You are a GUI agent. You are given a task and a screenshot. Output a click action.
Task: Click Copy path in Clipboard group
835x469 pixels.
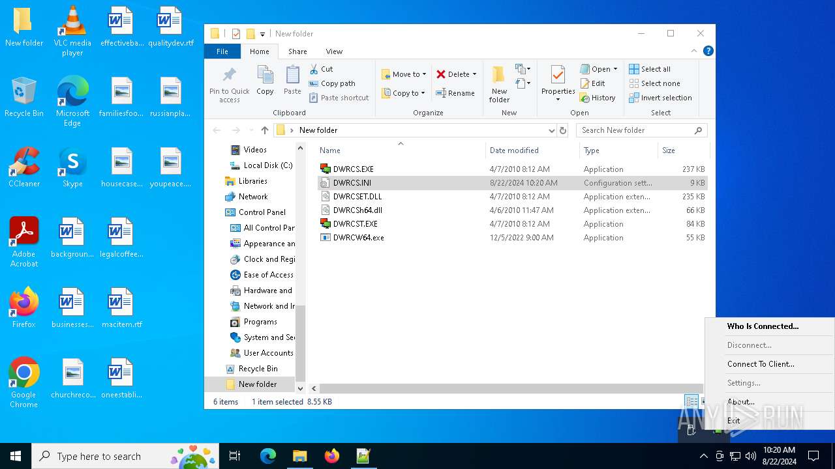click(332, 83)
